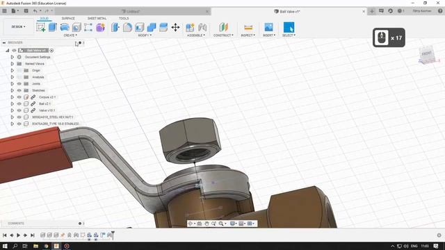Go to end of timeline
The height and width of the screenshot is (250, 445).
(x=33, y=235)
